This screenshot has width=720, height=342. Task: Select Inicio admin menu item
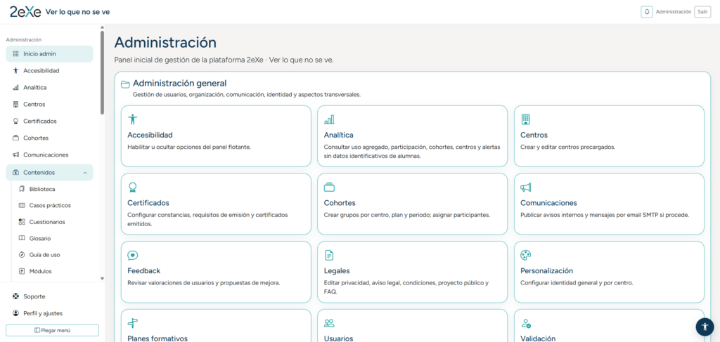tap(50, 53)
